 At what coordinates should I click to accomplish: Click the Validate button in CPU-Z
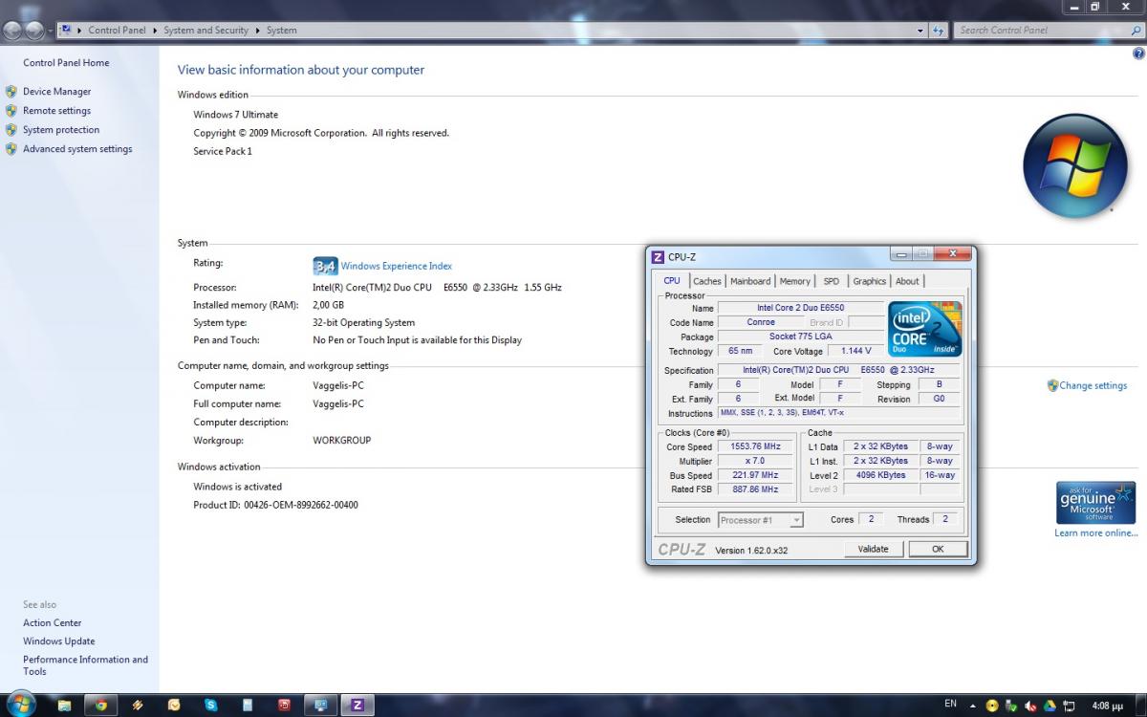pyautogui.click(x=874, y=549)
